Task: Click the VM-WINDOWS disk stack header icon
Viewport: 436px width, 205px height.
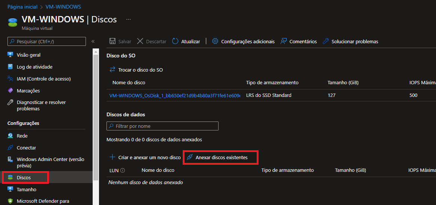Action: (12, 22)
